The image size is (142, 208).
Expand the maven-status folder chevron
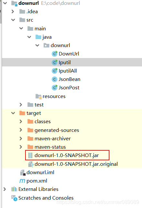pos(21,147)
